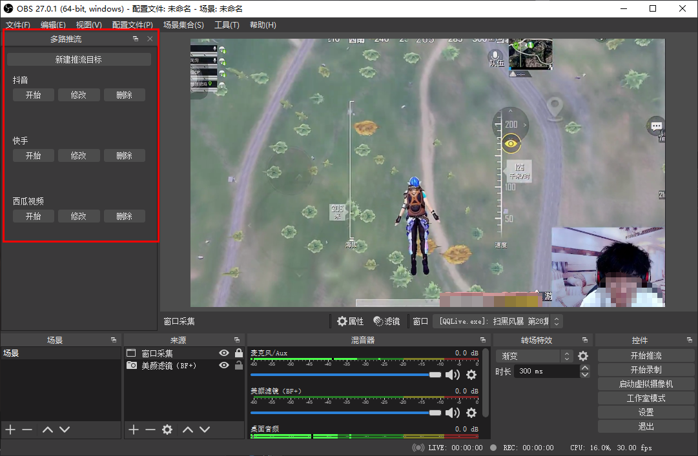The image size is (698, 456).
Task: Open the 窗口 window selection dropdown
Action: tap(497, 321)
